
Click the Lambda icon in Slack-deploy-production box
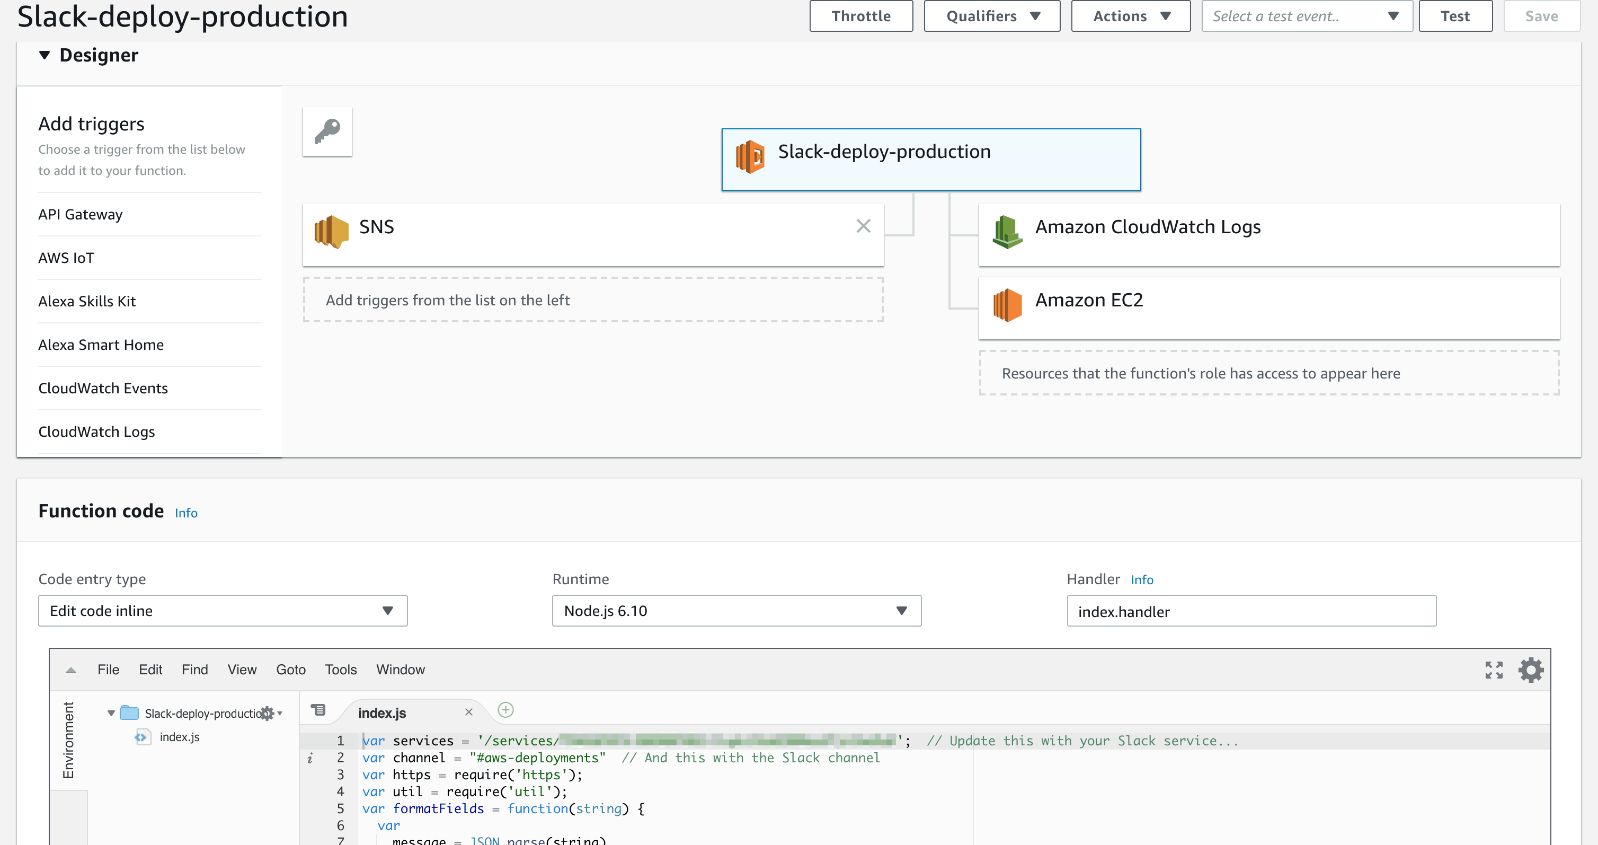tap(749, 156)
